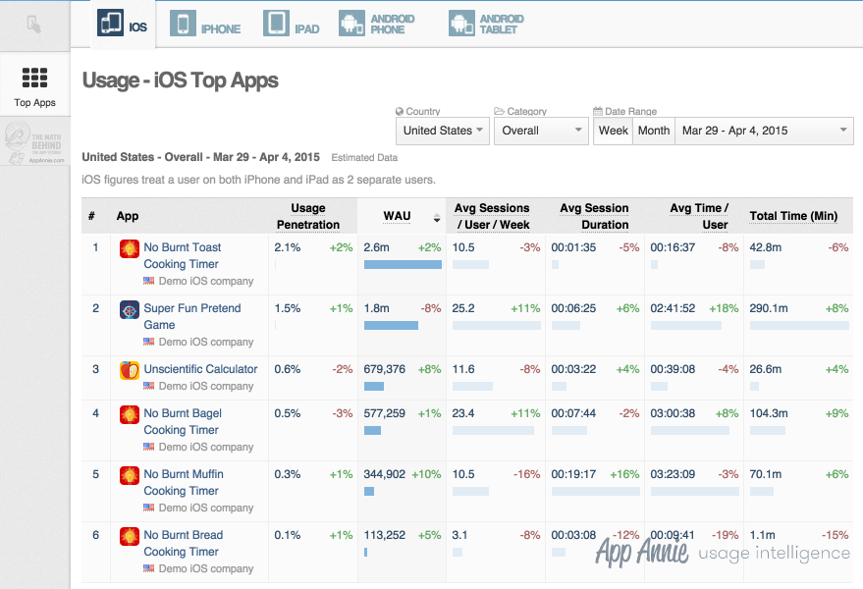The width and height of the screenshot is (863, 589).
Task: Click The Math Behind sidebar thumbnail
Action: click(x=34, y=142)
